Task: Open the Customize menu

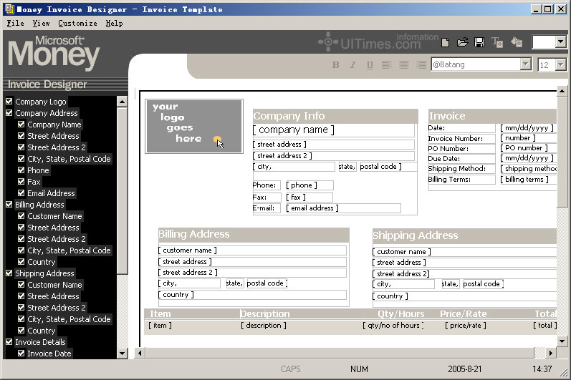Action: (77, 23)
